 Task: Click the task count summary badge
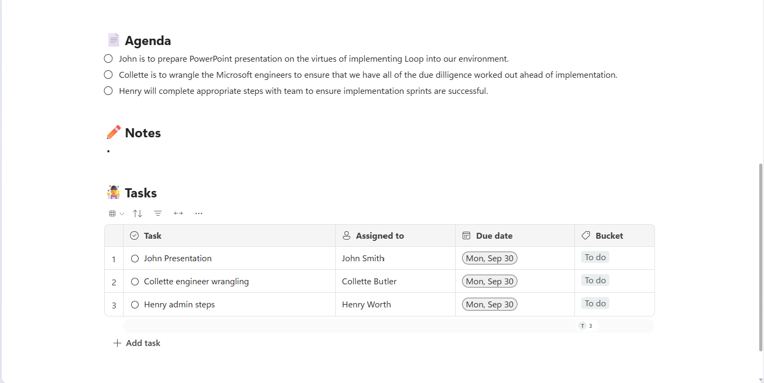point(587,326)
